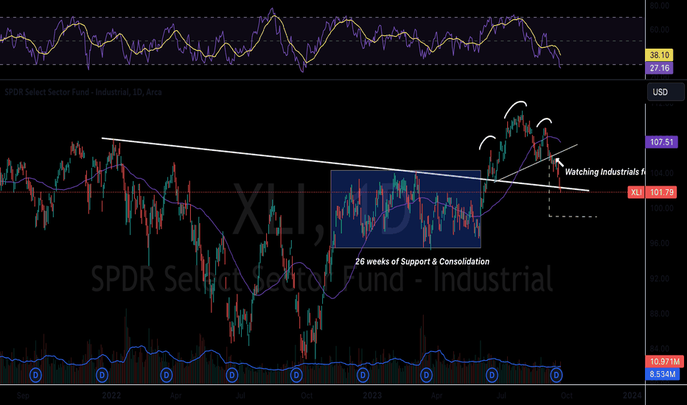
Task: Click the dividend marker above the 2022 date label
Action: 102,375
